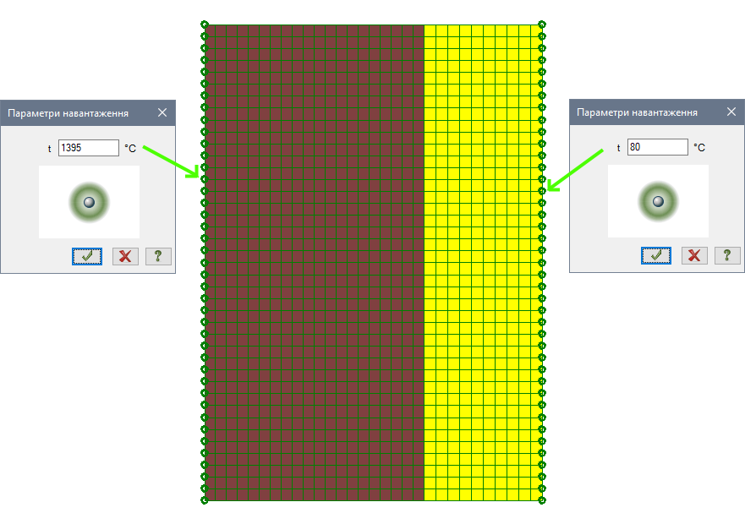Focus the temperature field containing 1395
745x524 pixels.
pos(89,148)
